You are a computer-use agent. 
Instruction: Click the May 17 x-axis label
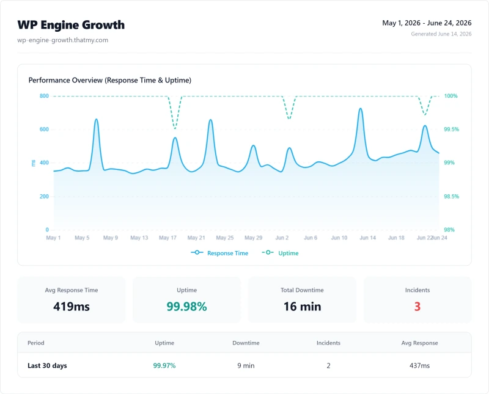pyautogui.click(x=167, y=238)
